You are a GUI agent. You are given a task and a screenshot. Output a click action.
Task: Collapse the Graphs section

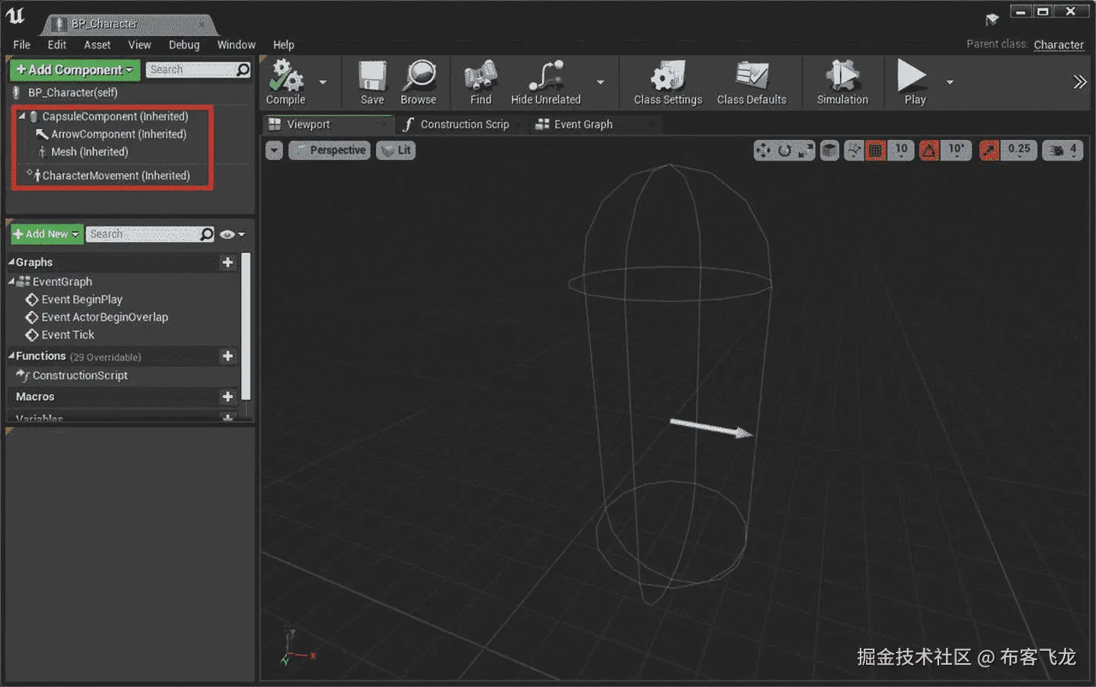coord(12,263)
